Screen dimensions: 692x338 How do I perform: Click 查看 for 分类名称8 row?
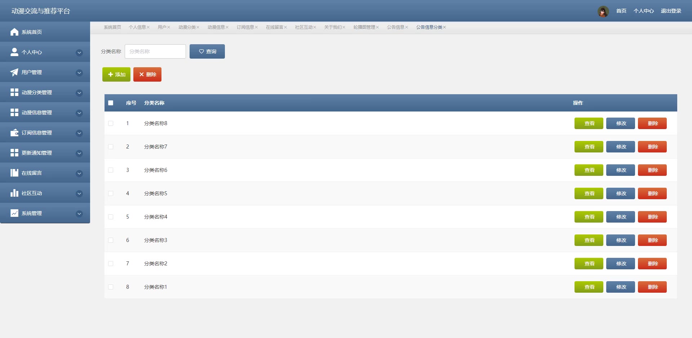tap(589, 123)
